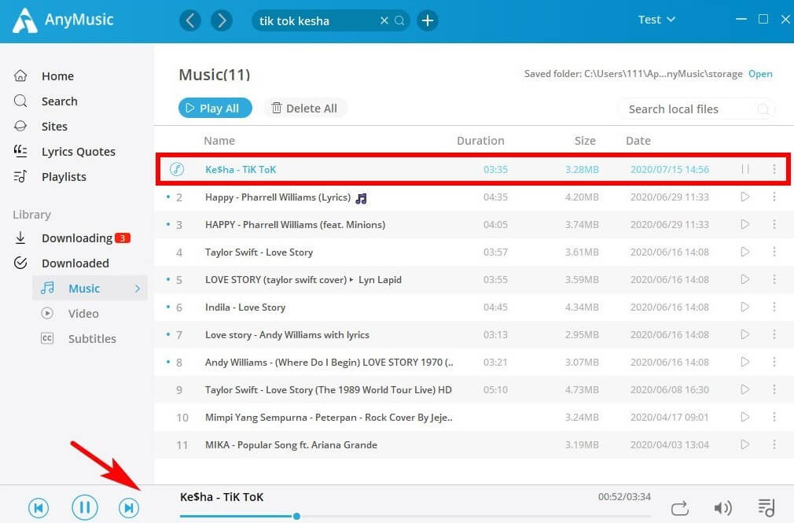The width and height of the screenshot is (794, 523).
Task: Open more options for MIKA - Popular Song
Action: (x=774, y=444)
